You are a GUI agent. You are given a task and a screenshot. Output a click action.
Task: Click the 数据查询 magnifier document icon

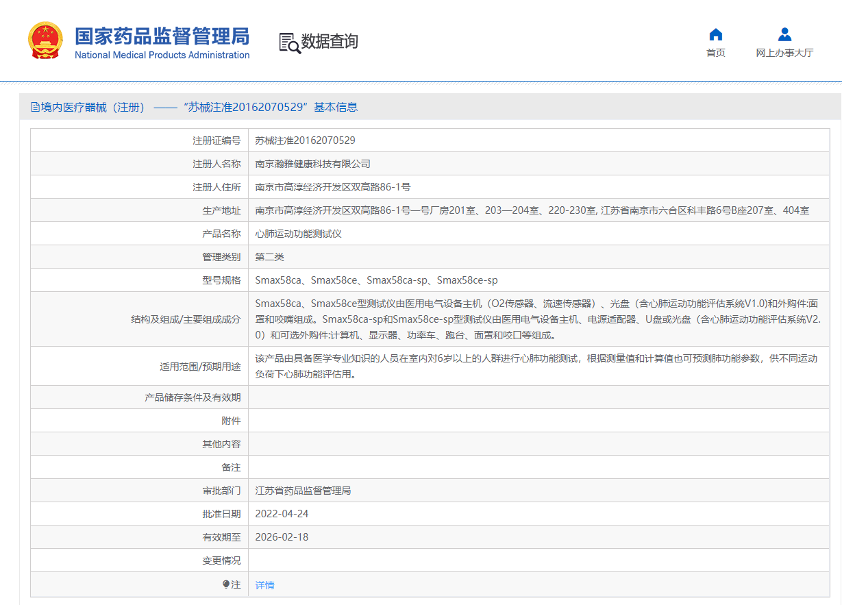(289, 42)
